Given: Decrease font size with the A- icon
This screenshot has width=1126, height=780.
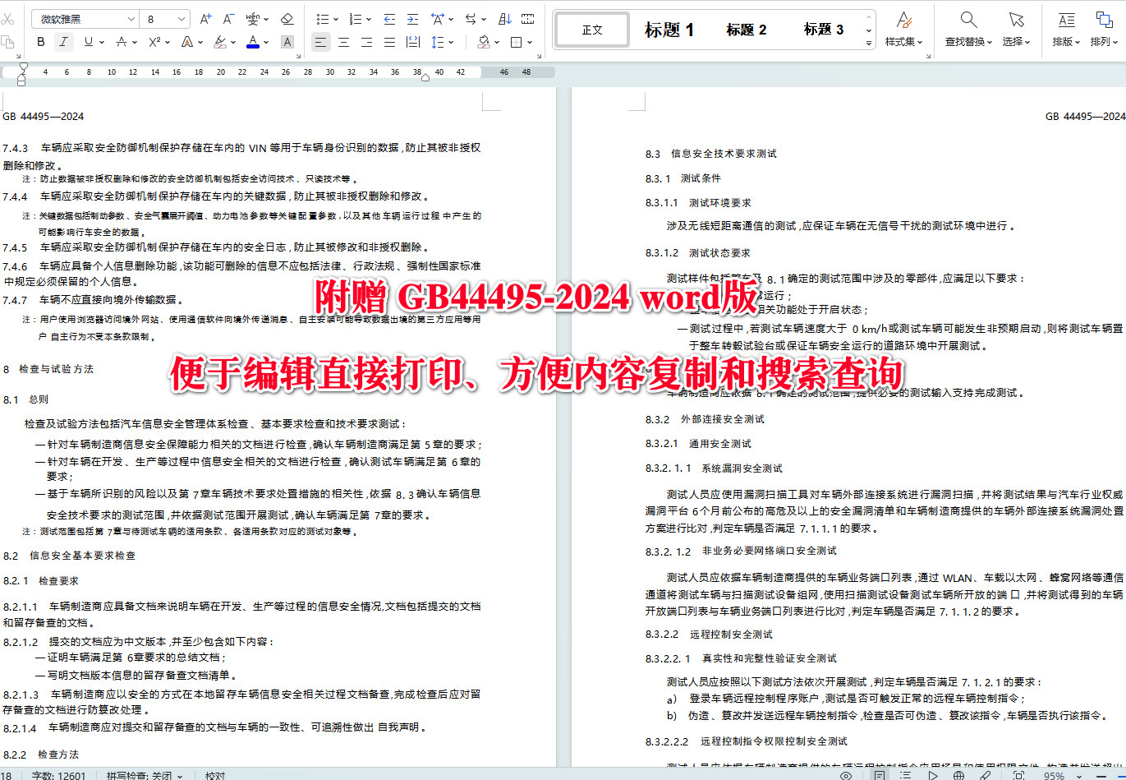Looking at the screenshot, I should pos(228,19).
